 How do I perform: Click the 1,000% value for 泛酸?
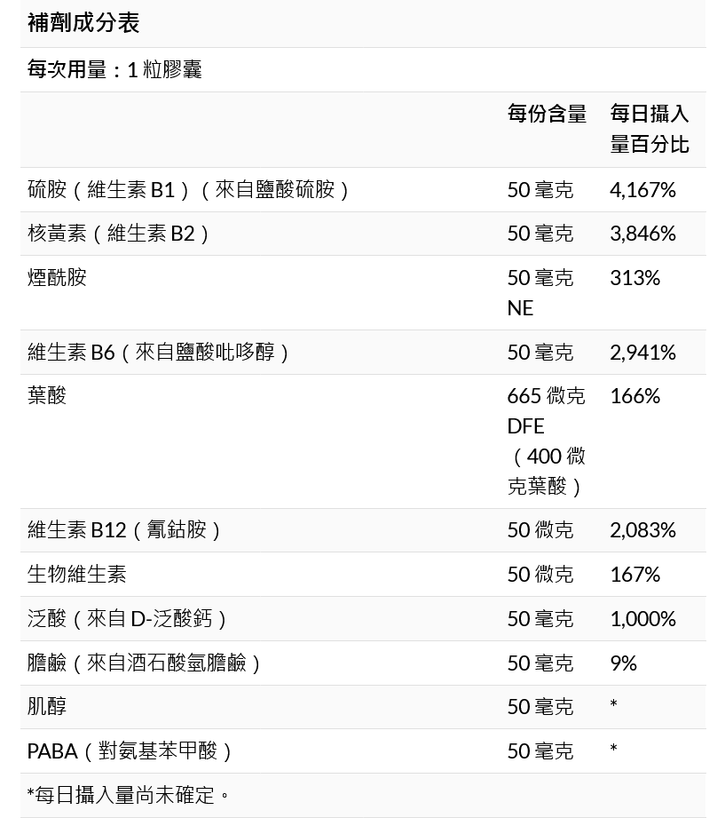[642, 618]
